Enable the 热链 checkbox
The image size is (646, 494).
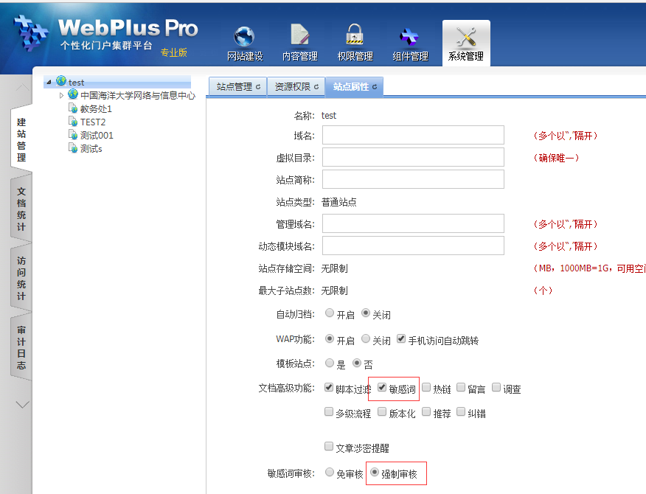(426, 388)
